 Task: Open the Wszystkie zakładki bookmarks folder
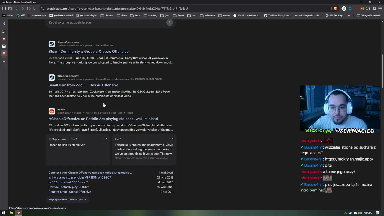[369, 16]
